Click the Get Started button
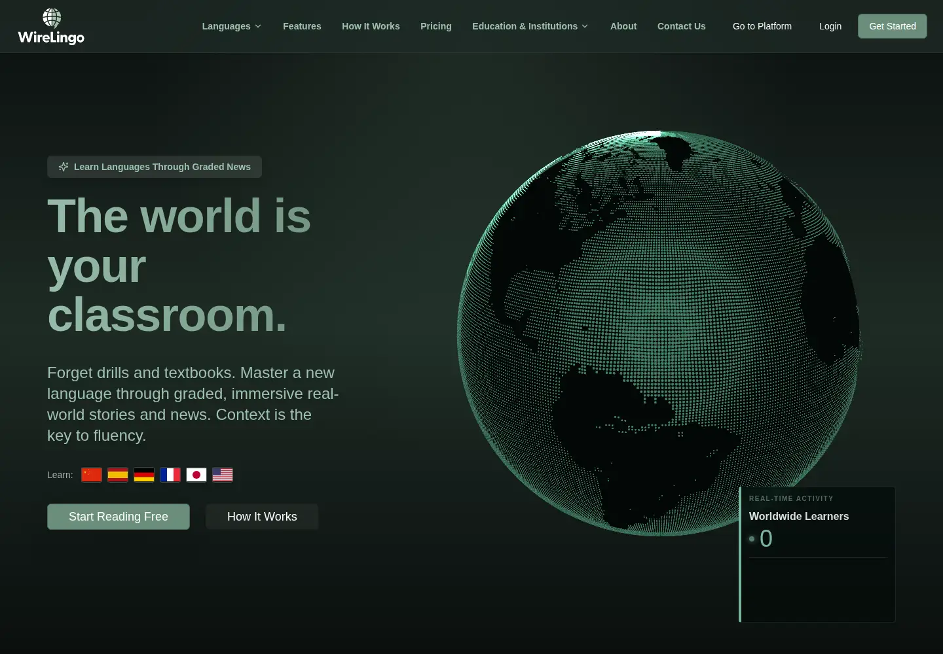 893,26
